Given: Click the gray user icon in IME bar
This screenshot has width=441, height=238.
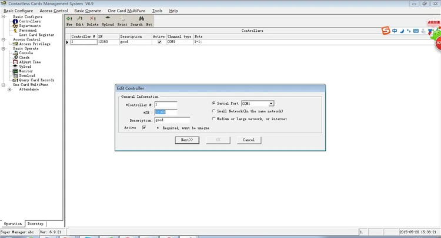Looking at the screenshot, I should point(423,31).
